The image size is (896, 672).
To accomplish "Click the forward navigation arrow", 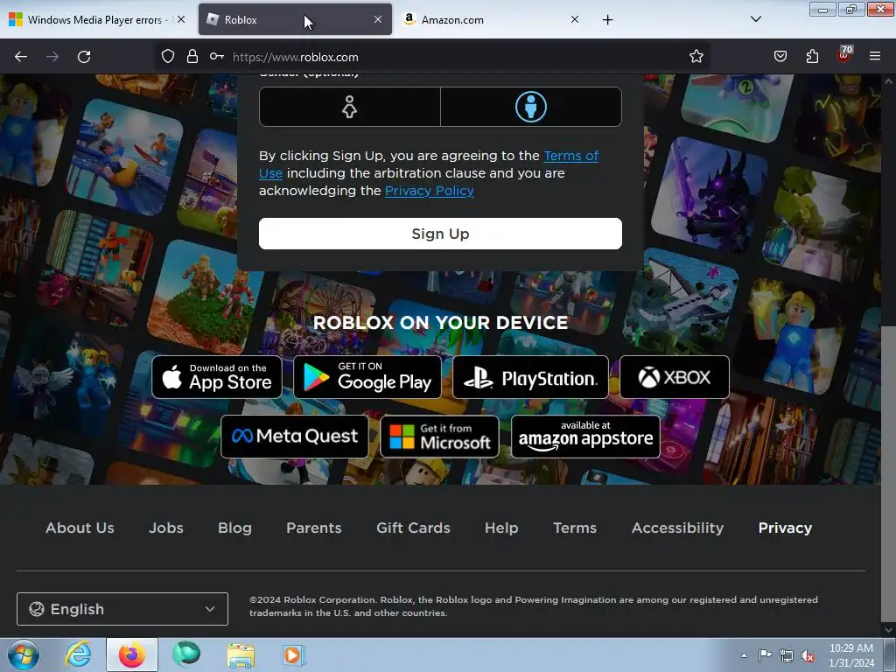I will pyautogui.click(x=52, y=57).
